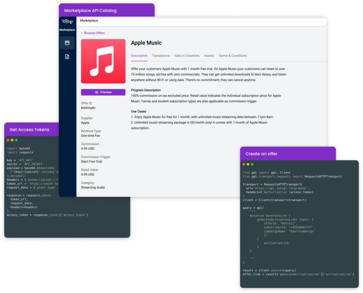Click the red dot in Get Access Tokens window
363x293 pixels.
pyautogui.click(x=8, y=140)
